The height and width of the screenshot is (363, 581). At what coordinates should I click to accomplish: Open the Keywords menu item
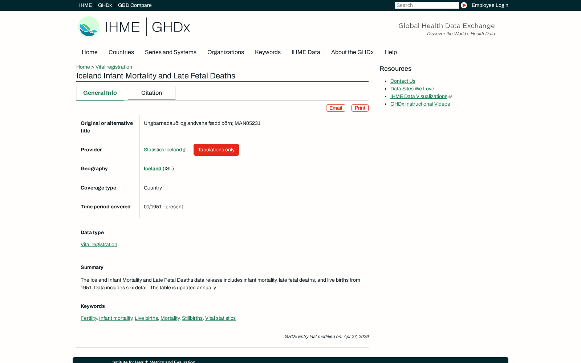(268, 52)
